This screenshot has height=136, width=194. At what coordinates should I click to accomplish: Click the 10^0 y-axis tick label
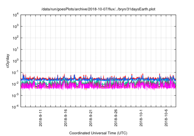tap(15, 61)
